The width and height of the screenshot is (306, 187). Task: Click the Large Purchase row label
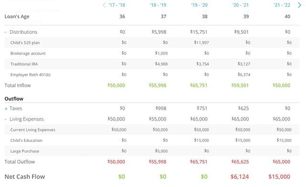(25, 151)
